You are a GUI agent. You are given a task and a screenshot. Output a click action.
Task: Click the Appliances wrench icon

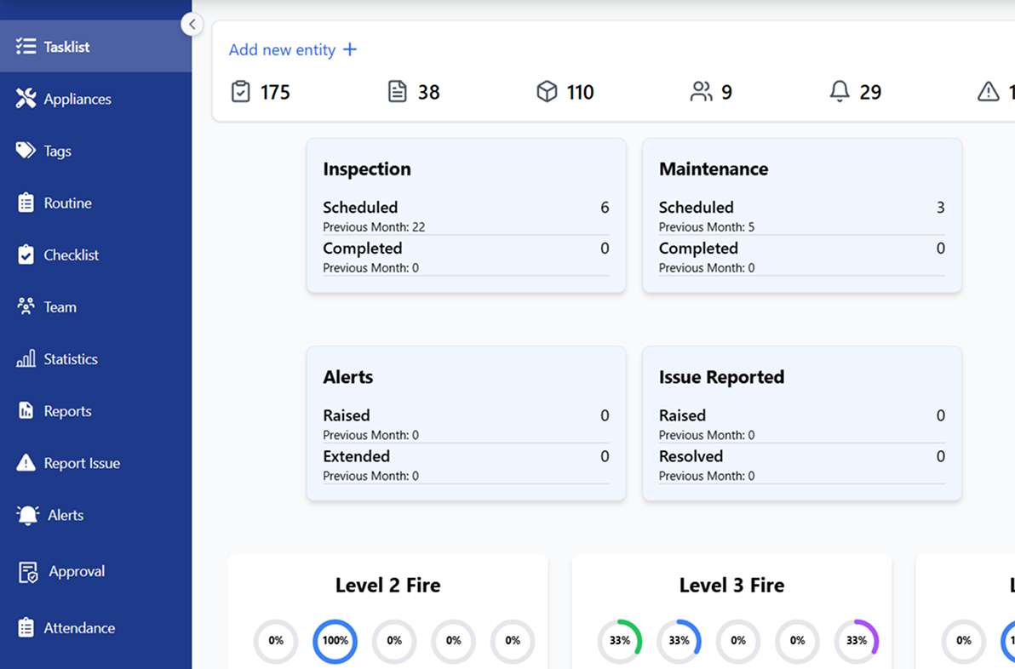(26, 99)
